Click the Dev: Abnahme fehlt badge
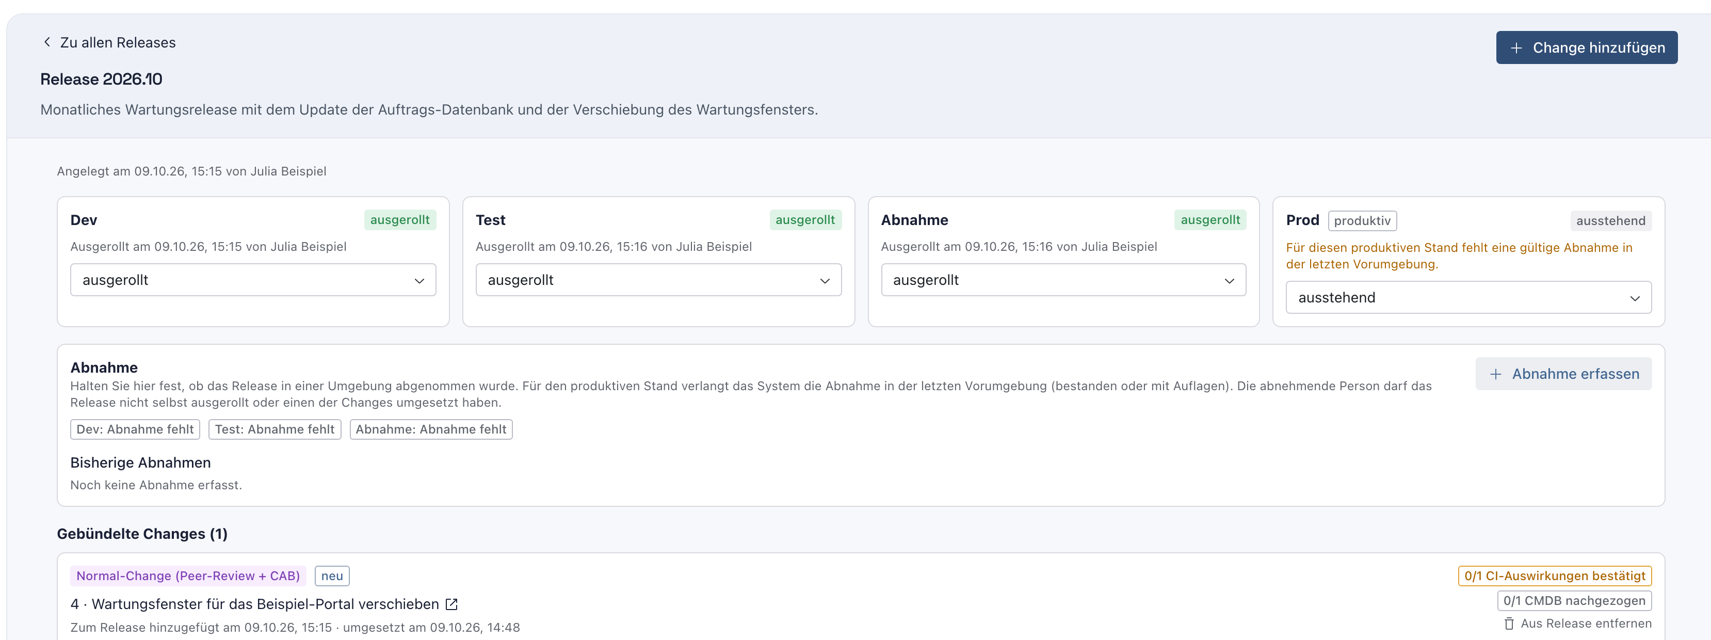 click(135, 429)
